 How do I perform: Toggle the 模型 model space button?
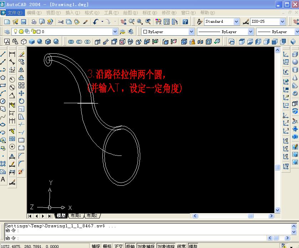[193, 246]
